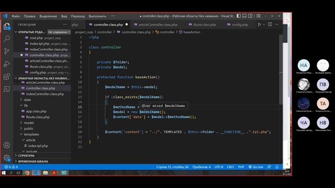Change the Пробелов: 4 indentation setting
The width and height of the screenshot is (335, 188).
[x=202, y=167]
